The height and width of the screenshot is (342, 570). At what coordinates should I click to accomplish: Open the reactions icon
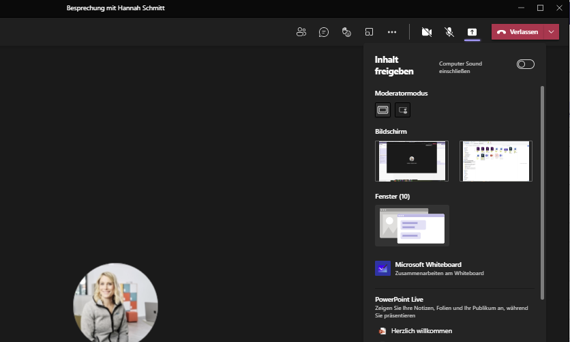346,32
